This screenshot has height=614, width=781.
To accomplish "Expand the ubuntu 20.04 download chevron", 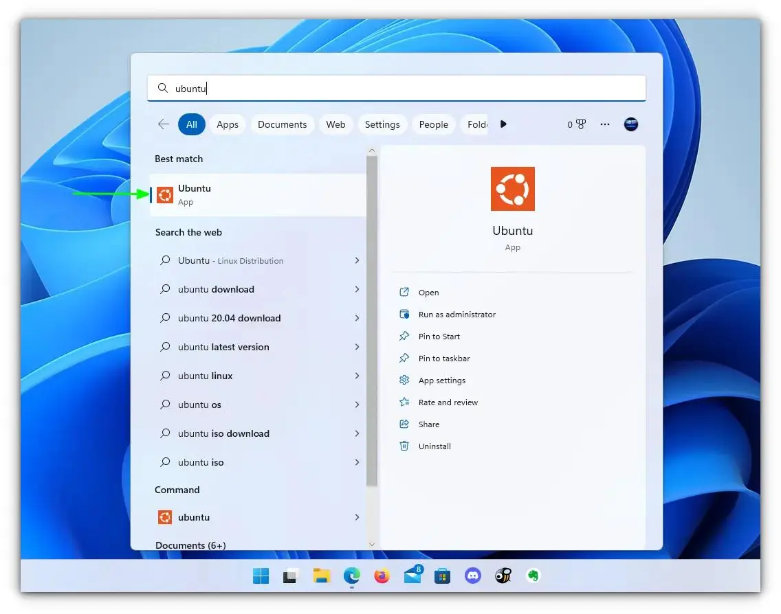I will pos(357,318).
